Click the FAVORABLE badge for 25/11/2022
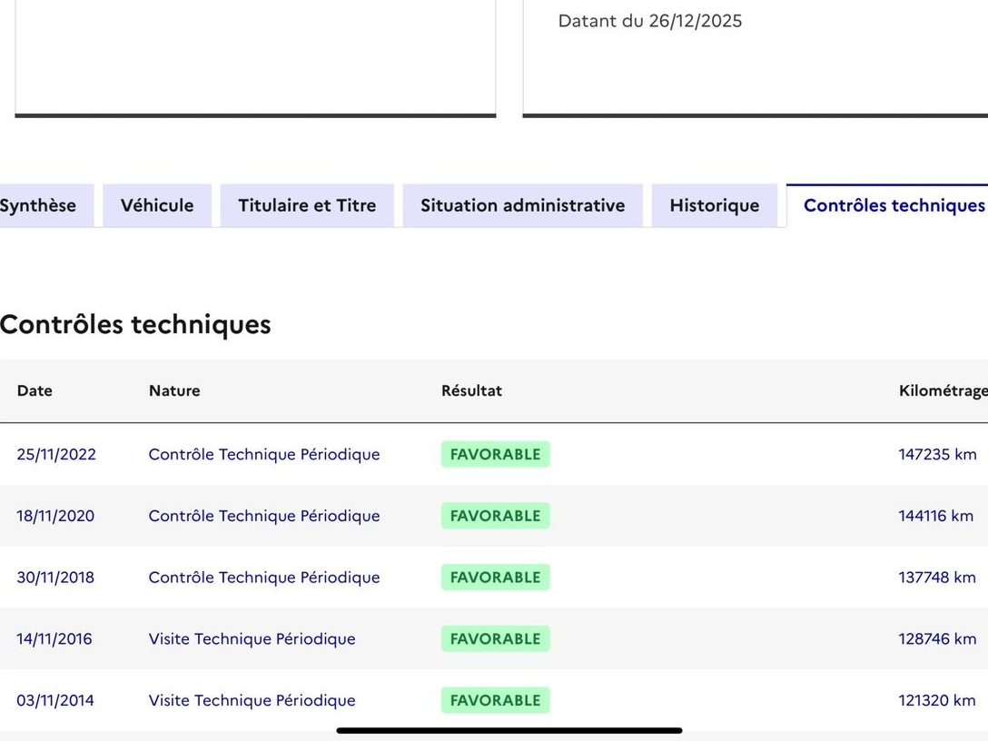Screen dimensions: 988x741 (x=495, y=454)
